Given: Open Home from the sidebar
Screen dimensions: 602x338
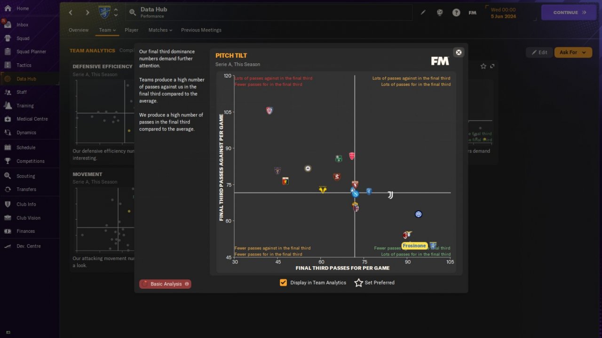Looking at the screenshot, I should tap(30, 8).
